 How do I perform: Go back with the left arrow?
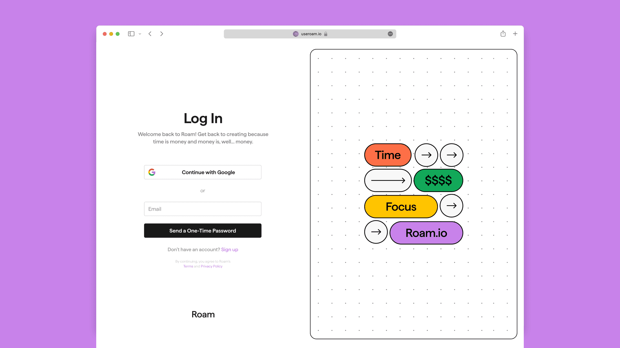pos(150,34)
